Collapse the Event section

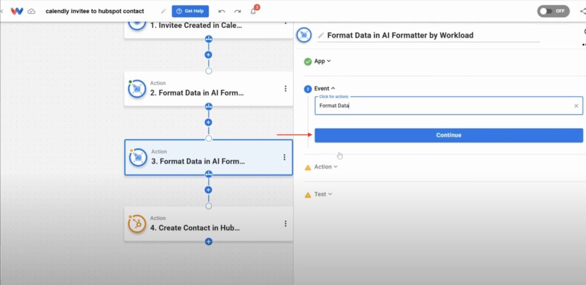(324, 89)
